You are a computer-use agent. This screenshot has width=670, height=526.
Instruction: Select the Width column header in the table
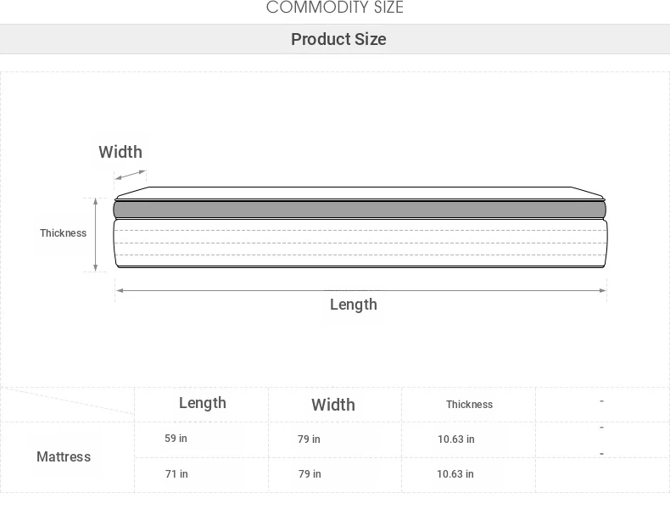coord(333,405)
